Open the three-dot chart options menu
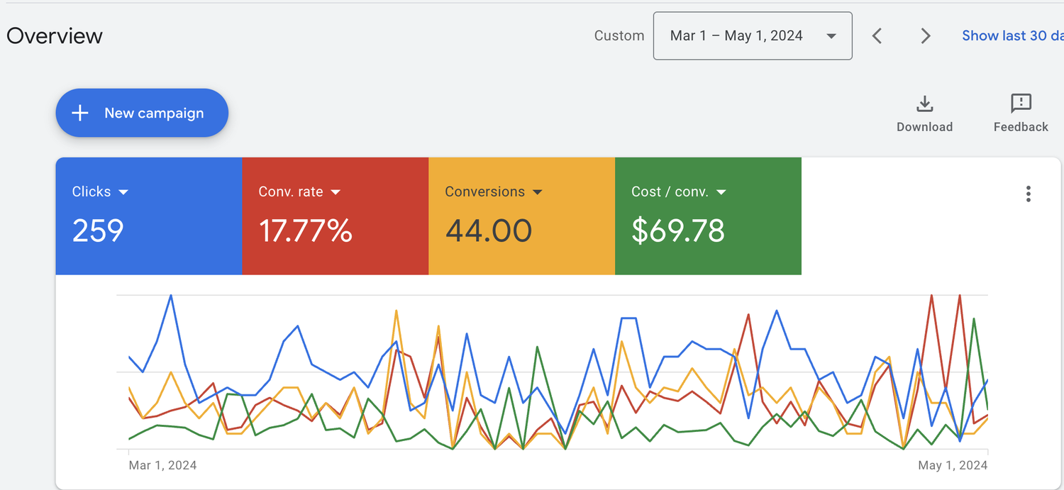Image resolution: width=1064 pixels, height=490 pixels. 1028,194
